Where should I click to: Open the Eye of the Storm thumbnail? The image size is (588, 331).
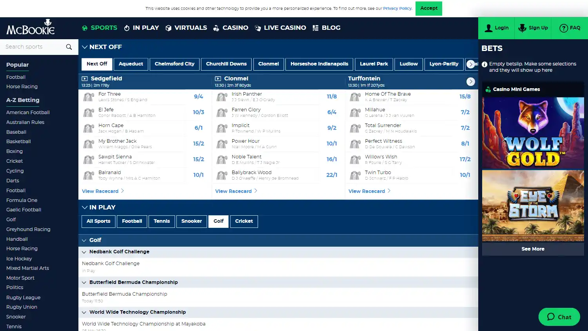click(533, 206)
